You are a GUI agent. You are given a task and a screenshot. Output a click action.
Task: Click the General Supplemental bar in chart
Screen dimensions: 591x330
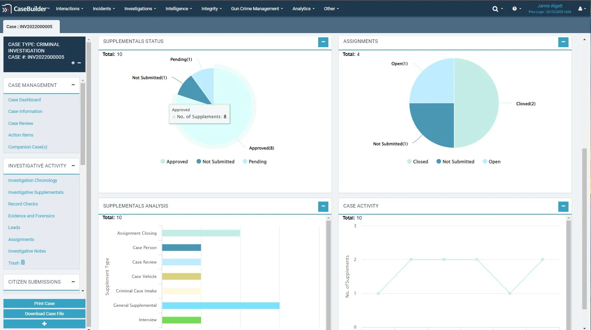220,306
